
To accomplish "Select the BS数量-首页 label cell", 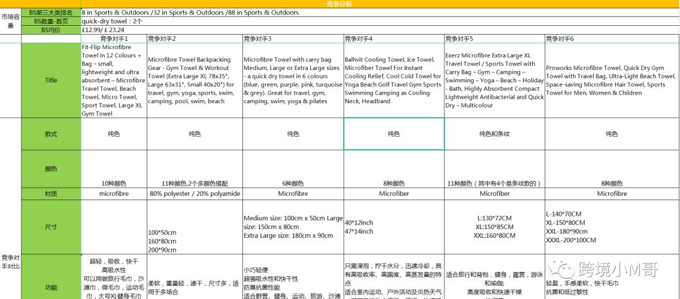I will [51, 21].
